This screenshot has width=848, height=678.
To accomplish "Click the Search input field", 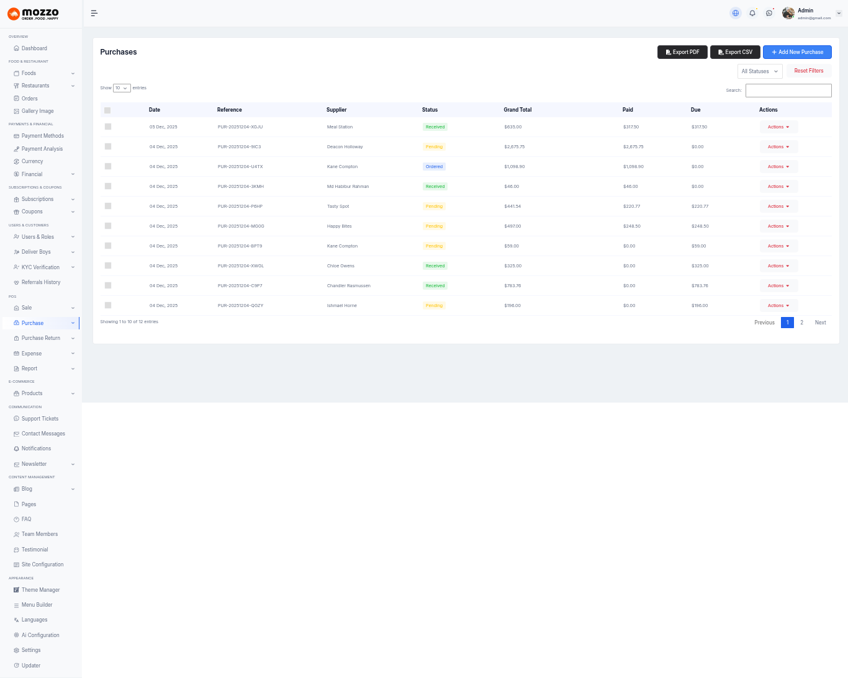I will point(788,91).
